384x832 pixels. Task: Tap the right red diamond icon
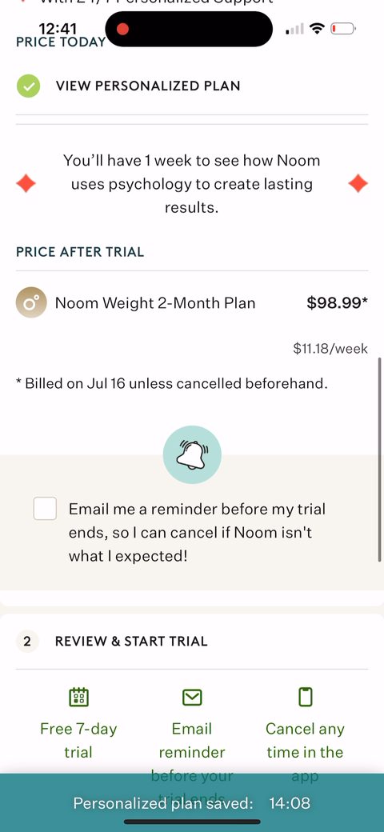[358, 184]
